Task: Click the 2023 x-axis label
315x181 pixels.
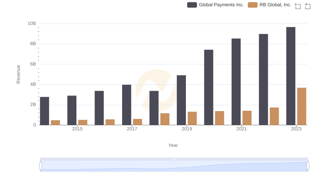Action: pyautogui.click(x=296, y=129)
